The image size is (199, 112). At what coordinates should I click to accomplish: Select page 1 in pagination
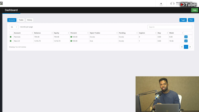pos(186,47)
